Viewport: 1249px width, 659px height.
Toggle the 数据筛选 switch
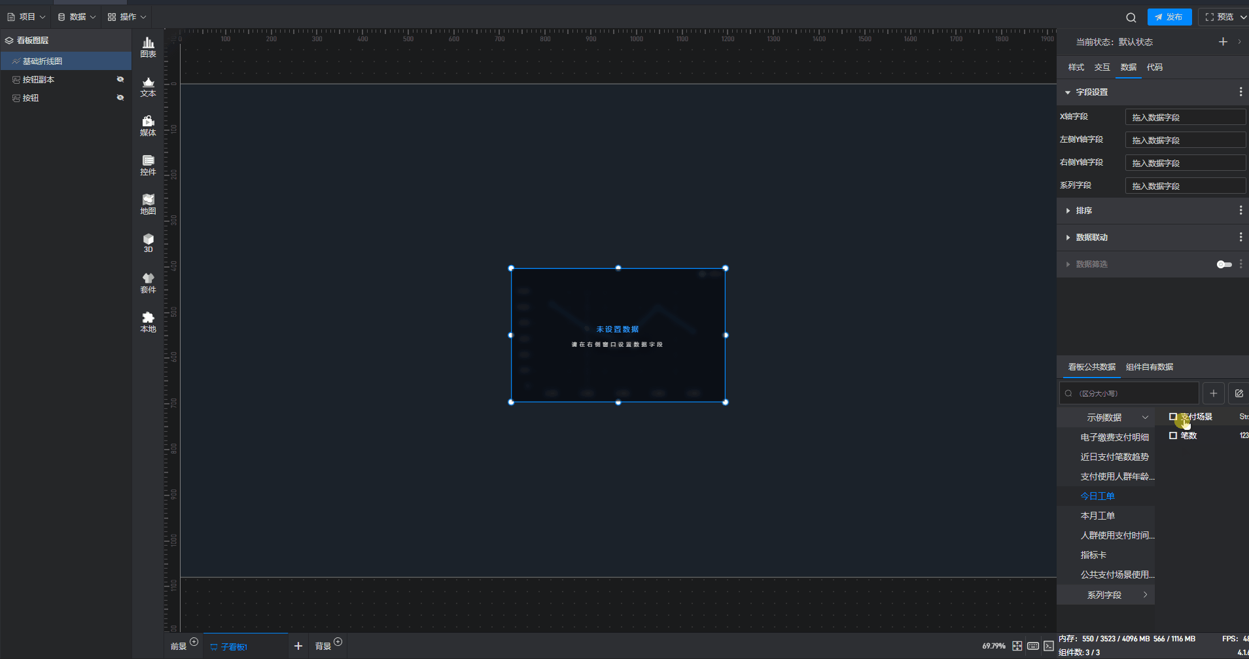pos(1223,264)
